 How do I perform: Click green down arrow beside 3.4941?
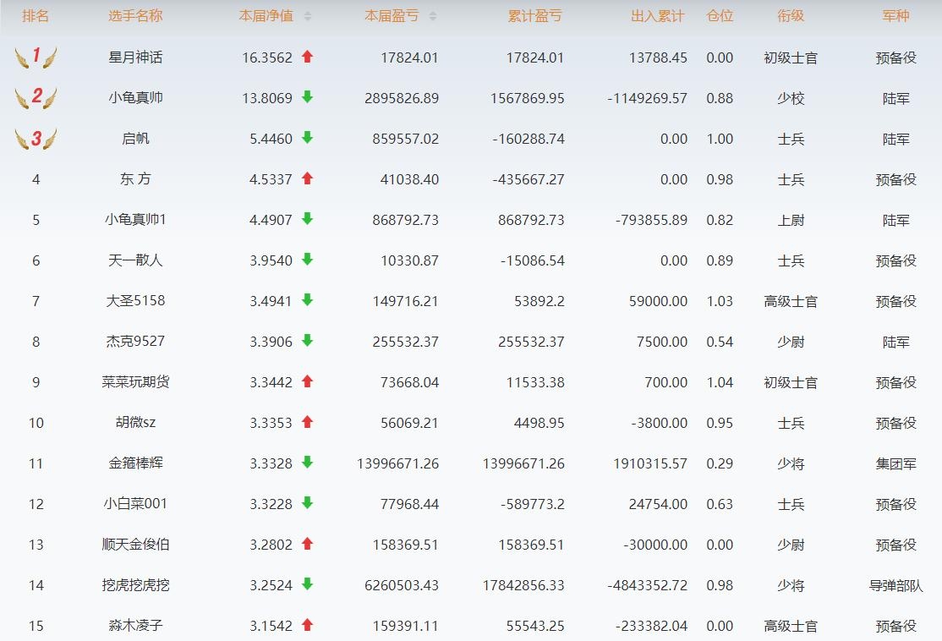308,300
